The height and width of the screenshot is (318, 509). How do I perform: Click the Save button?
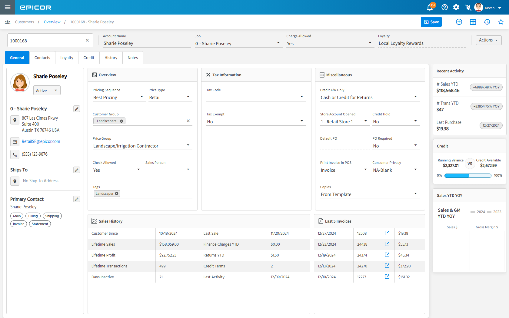click(x=431, y=22)
